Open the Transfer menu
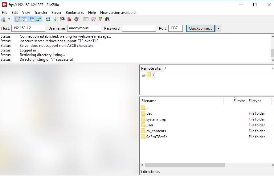Viewport: 274px width, 176px height. coord(41,13)
